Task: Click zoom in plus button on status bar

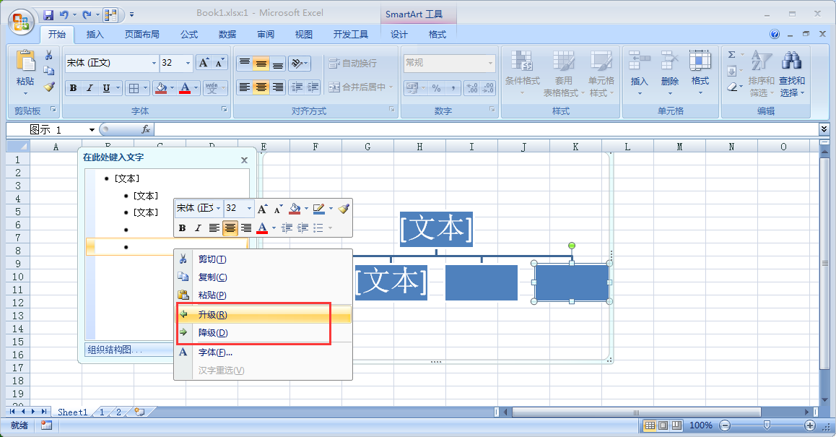Action: click(x=810, y=425)
